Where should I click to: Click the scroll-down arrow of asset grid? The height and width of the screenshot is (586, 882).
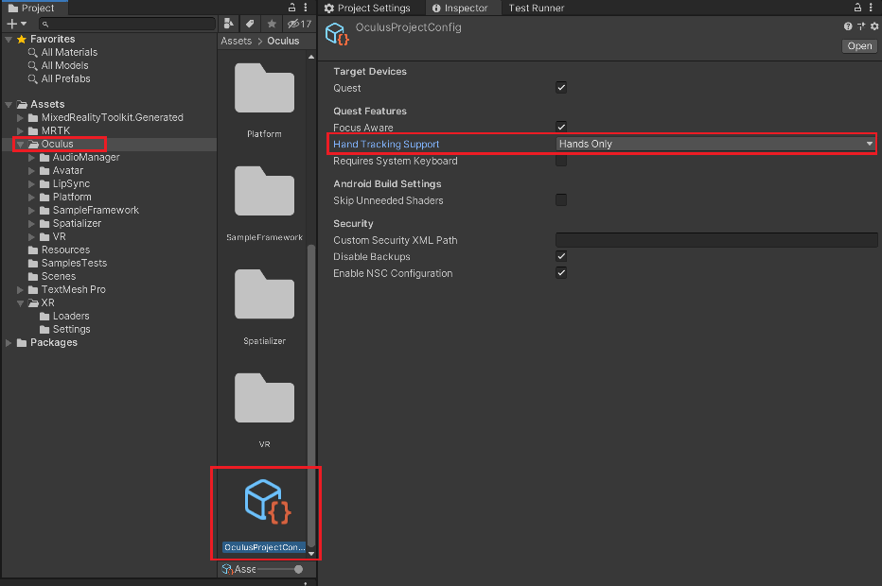[x=311, y=554]
